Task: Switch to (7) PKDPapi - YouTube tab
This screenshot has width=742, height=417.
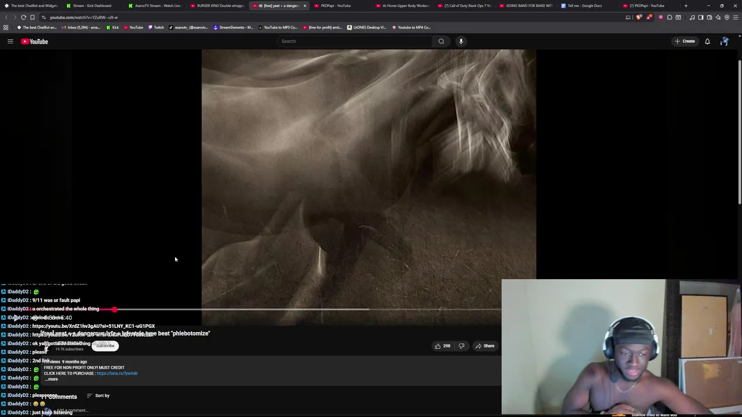Action: [650, 6]
